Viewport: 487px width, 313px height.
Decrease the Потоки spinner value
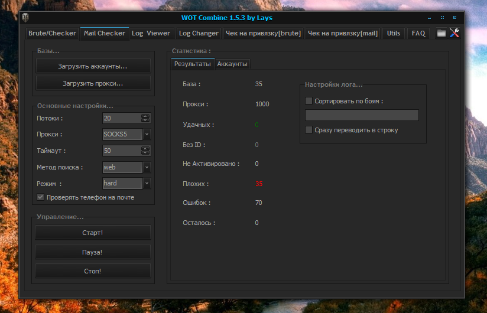(145, 120)
